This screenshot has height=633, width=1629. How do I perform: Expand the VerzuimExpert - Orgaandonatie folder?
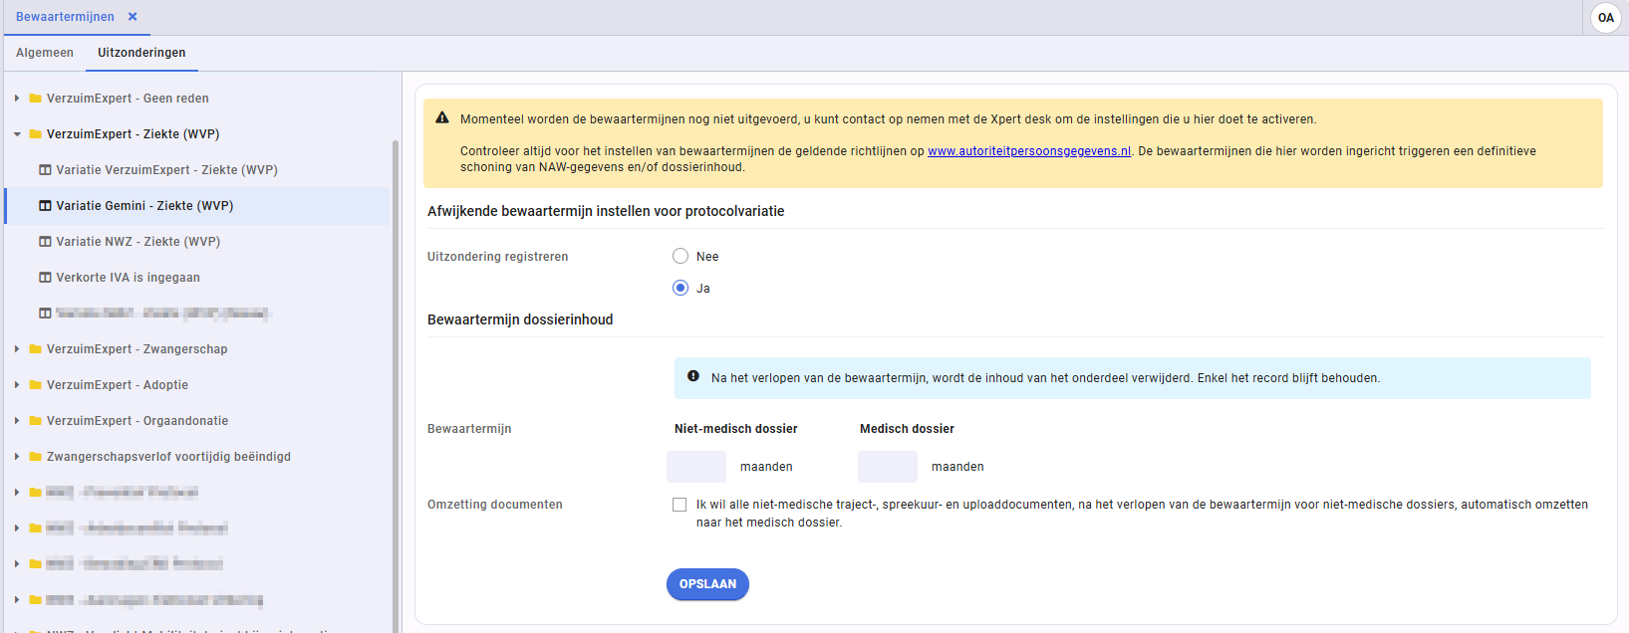tap(17, 421)
